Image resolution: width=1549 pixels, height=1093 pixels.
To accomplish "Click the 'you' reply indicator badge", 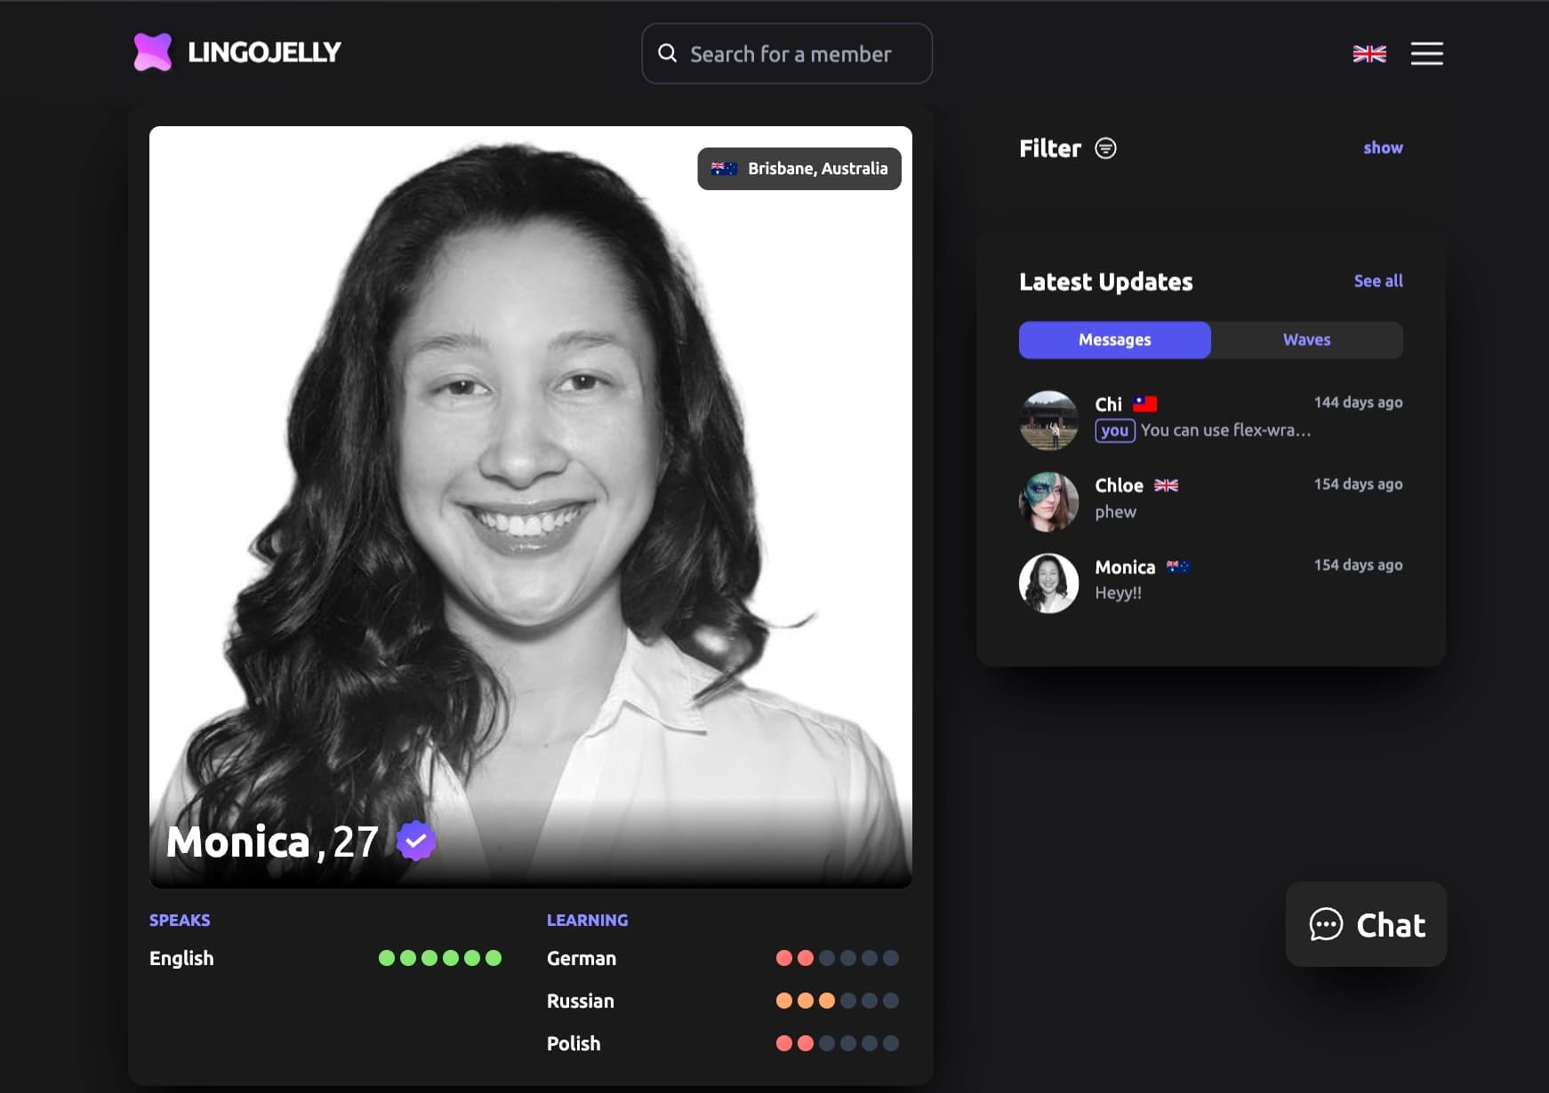I will tap(1114, 430).
